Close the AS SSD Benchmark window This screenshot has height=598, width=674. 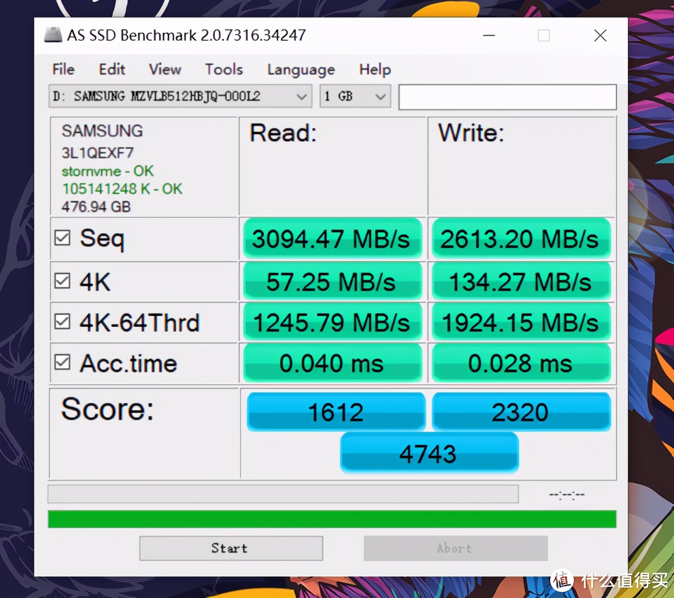point(600,36)
